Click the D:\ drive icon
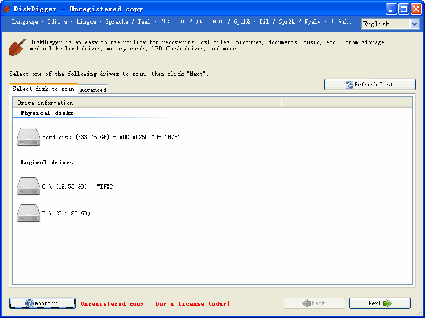 click(28, 213)
